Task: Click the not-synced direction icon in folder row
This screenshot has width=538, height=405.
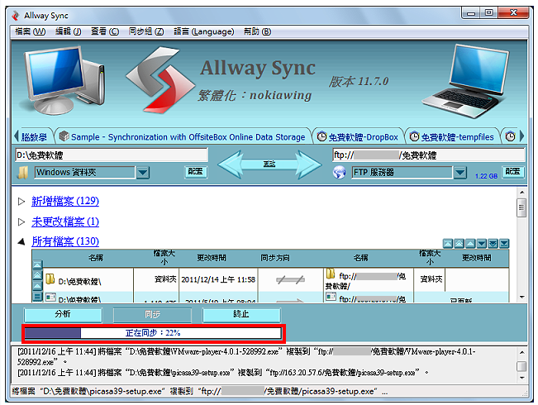Action: point(291,280)
